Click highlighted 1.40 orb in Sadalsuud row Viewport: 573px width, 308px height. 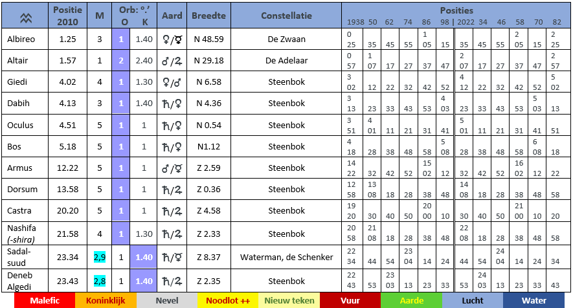144,258
